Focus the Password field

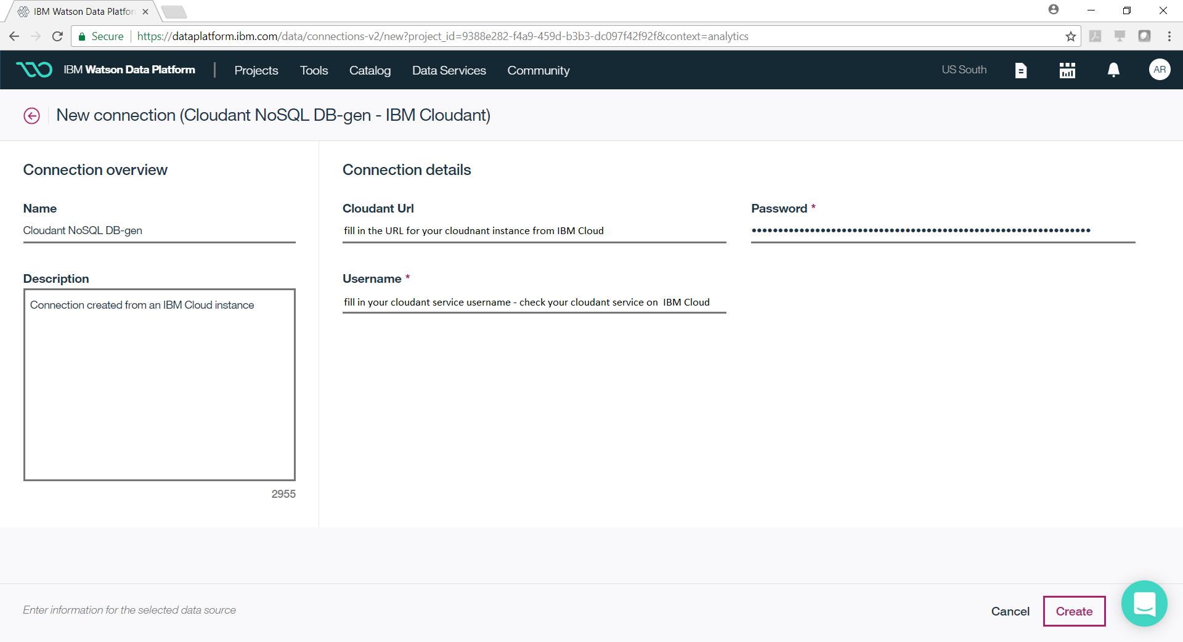(x=943, y=230)
